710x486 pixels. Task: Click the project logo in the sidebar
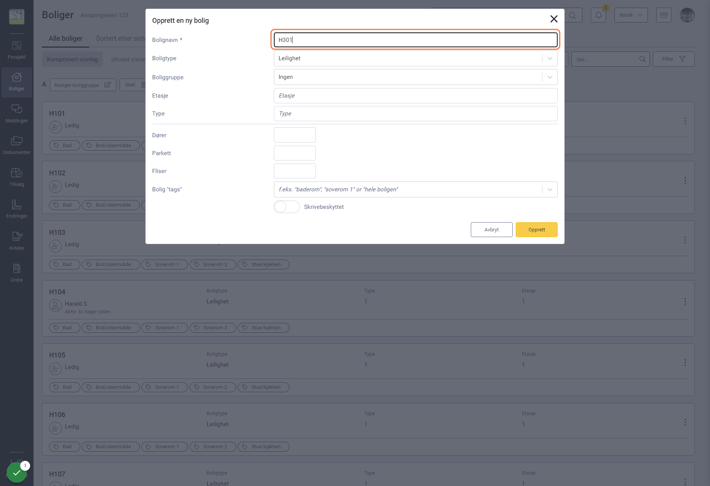pyautogui.click(x=17, y=17)
